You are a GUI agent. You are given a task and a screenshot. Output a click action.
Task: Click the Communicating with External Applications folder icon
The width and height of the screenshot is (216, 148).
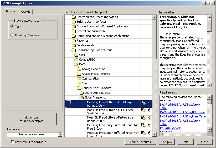click(x=74, y=26)
